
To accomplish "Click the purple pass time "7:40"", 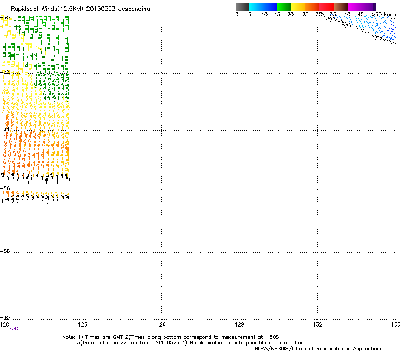I will 14,329.
